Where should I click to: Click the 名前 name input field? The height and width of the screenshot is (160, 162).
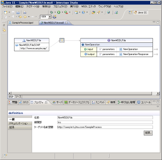tap(105, 118)
